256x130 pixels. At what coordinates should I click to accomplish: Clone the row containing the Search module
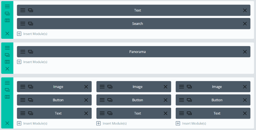(x=7, y=13)
